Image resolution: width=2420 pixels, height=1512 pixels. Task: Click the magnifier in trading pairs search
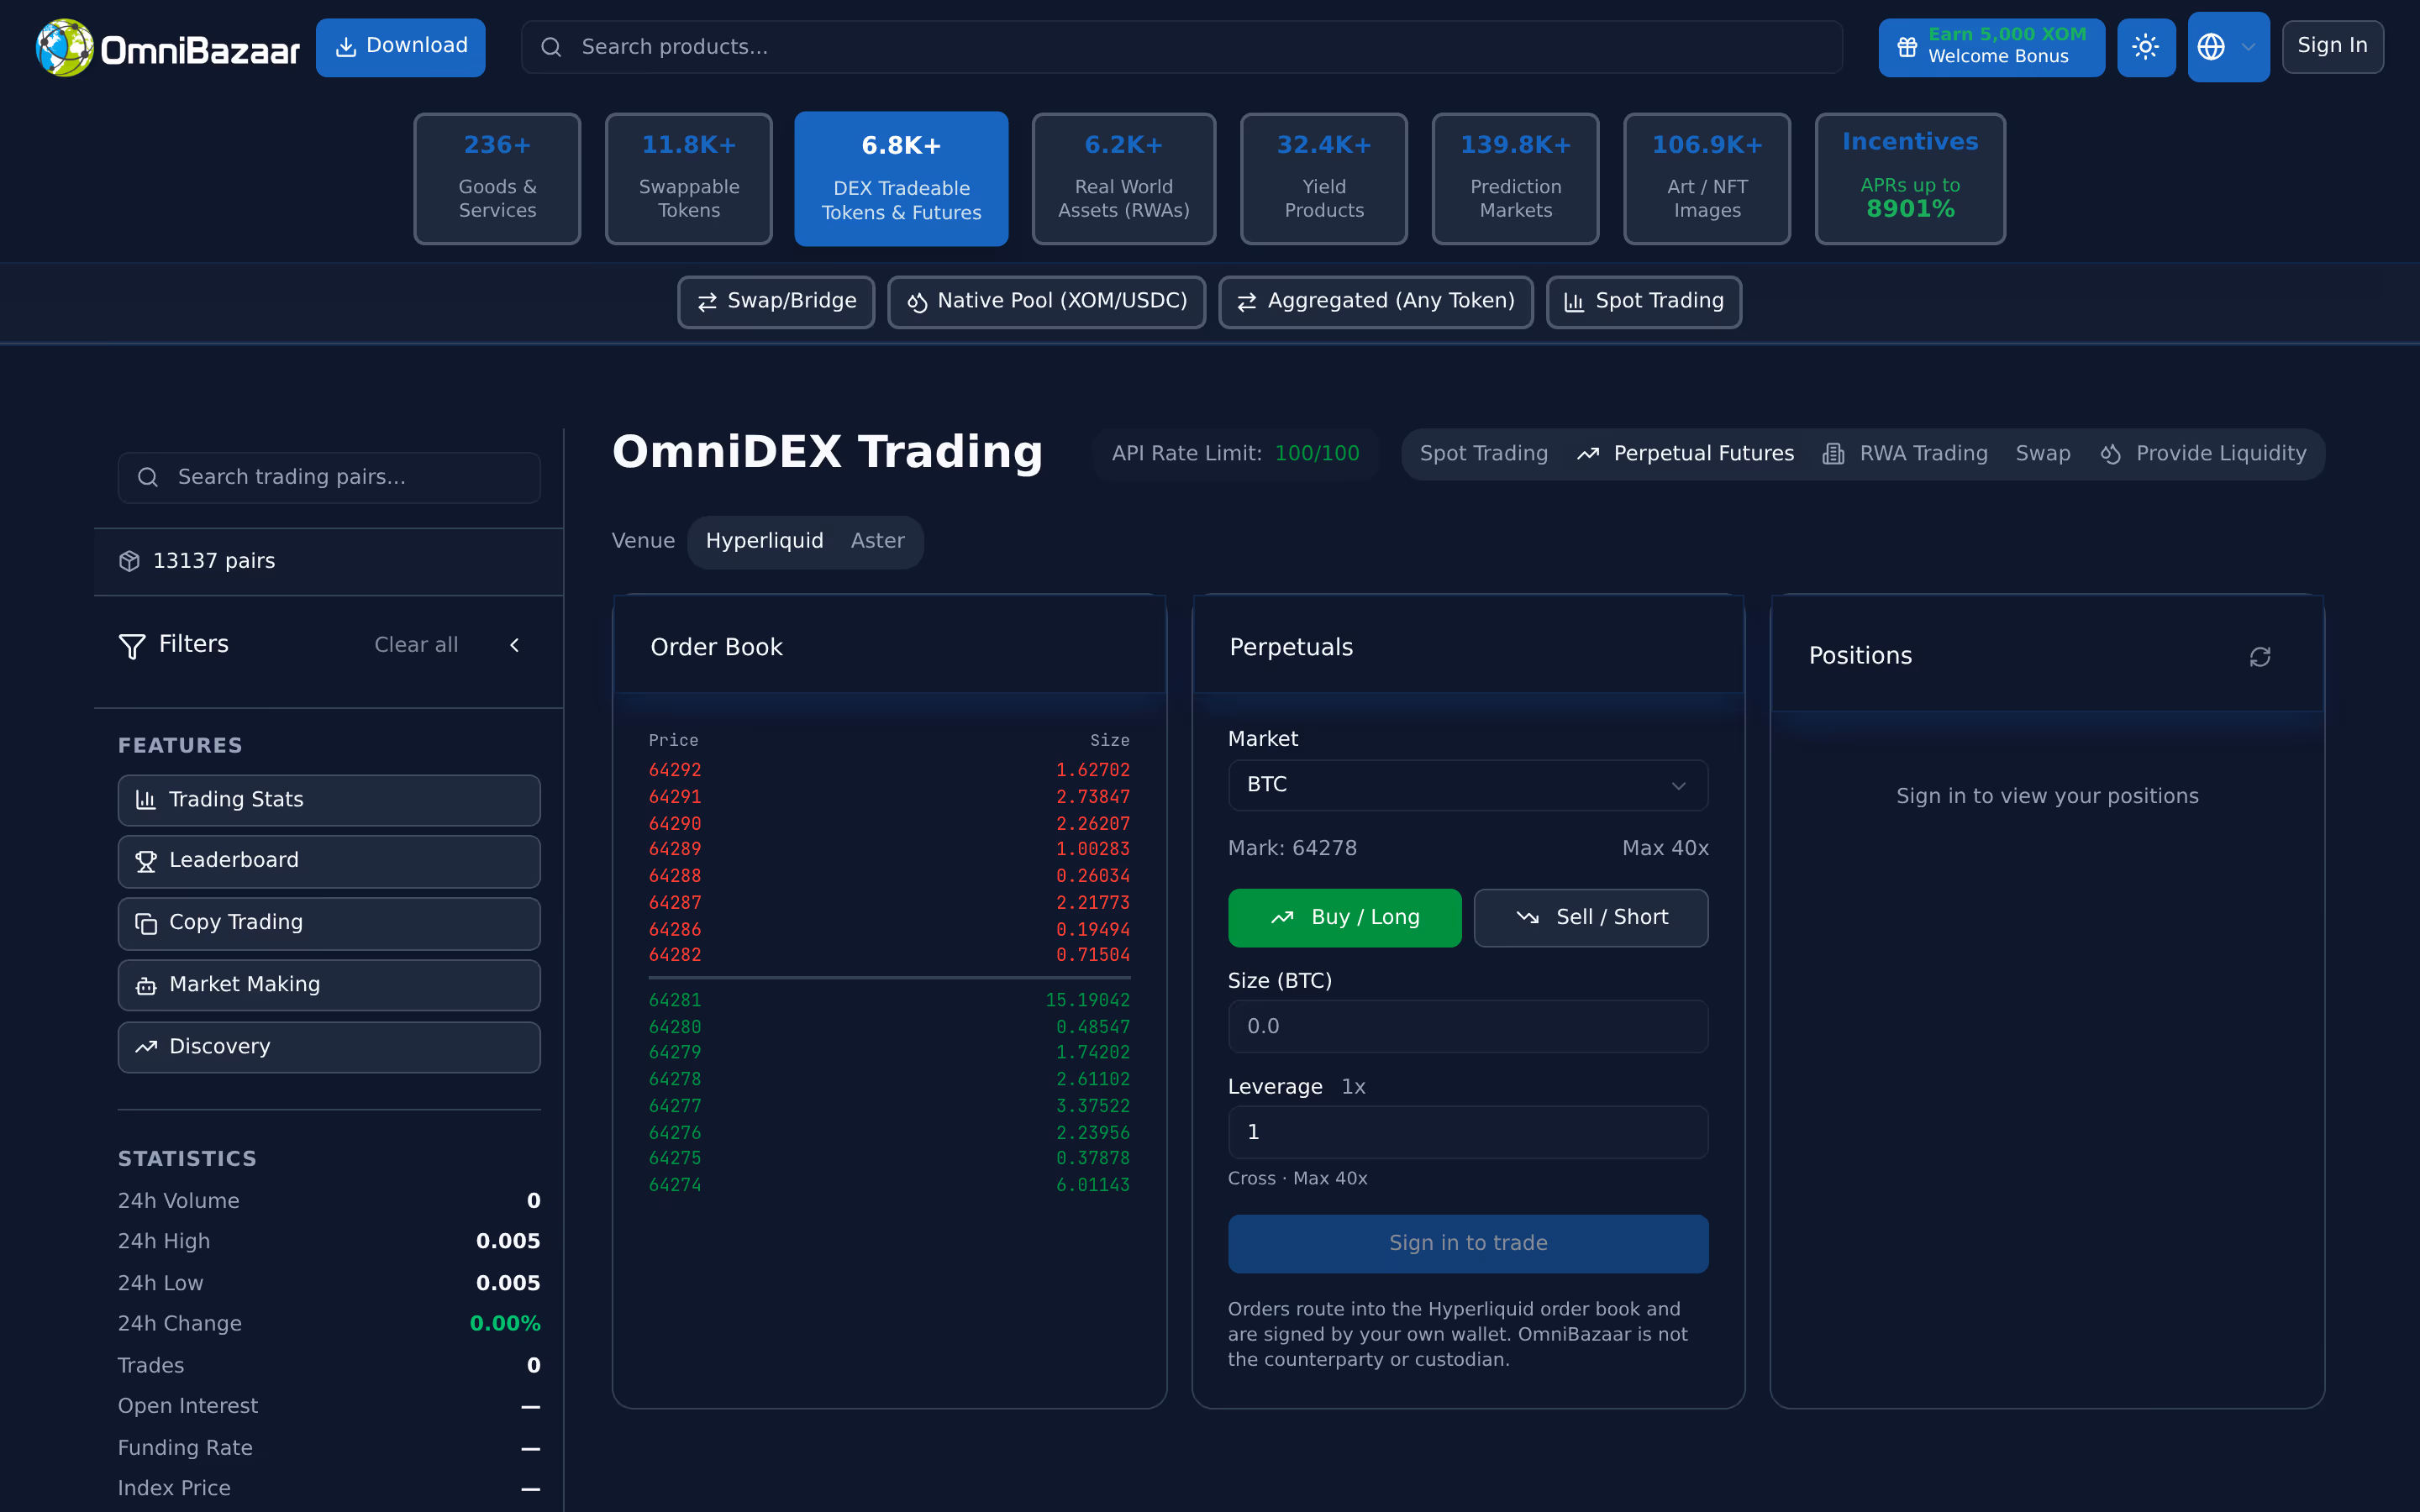click(x=148, y=477)
